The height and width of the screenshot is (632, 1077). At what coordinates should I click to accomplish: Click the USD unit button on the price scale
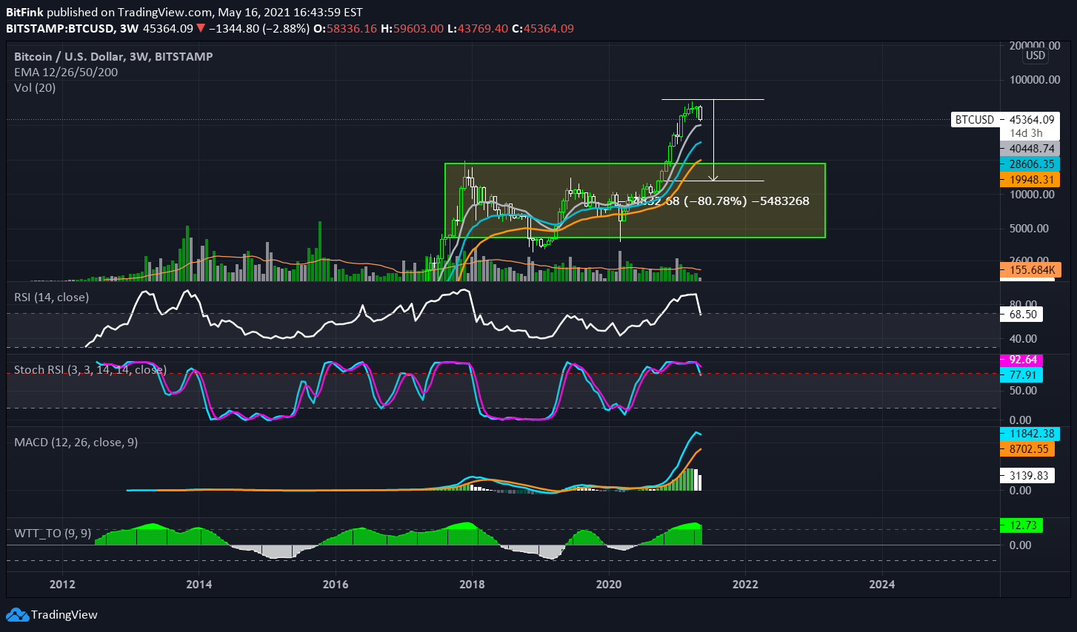(1035, 56)
